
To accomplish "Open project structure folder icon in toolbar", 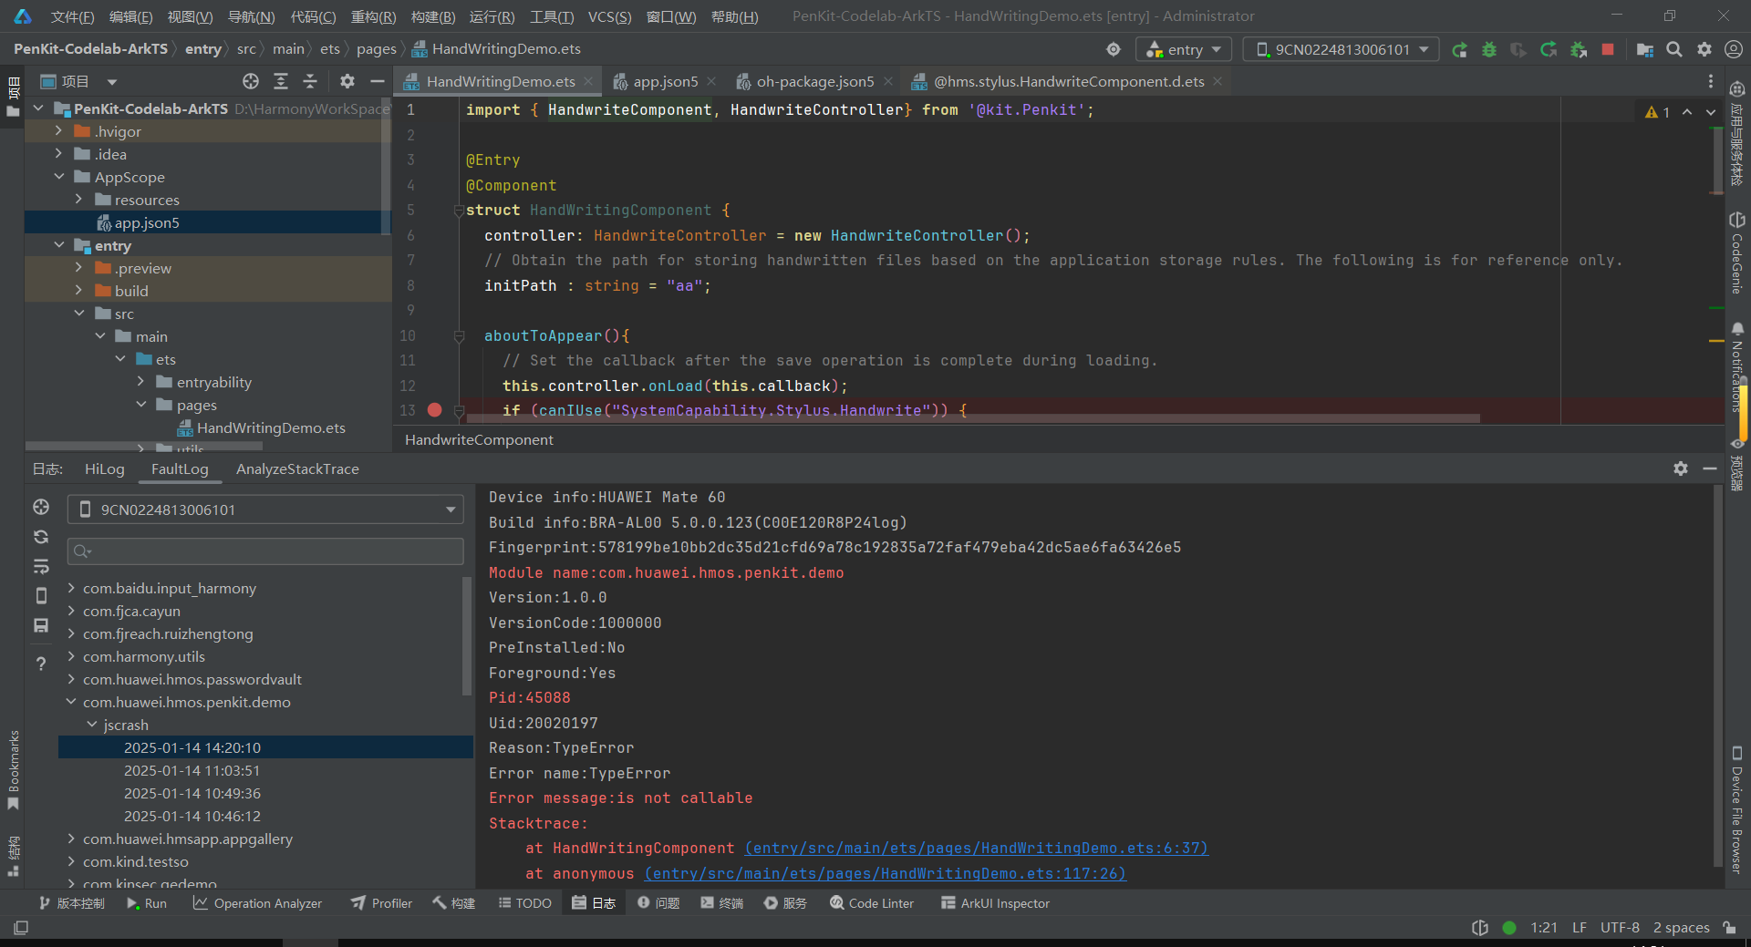I will [x=1645, y=49].
